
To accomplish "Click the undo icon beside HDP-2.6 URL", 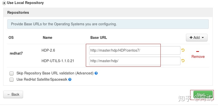I will point(183,50).
